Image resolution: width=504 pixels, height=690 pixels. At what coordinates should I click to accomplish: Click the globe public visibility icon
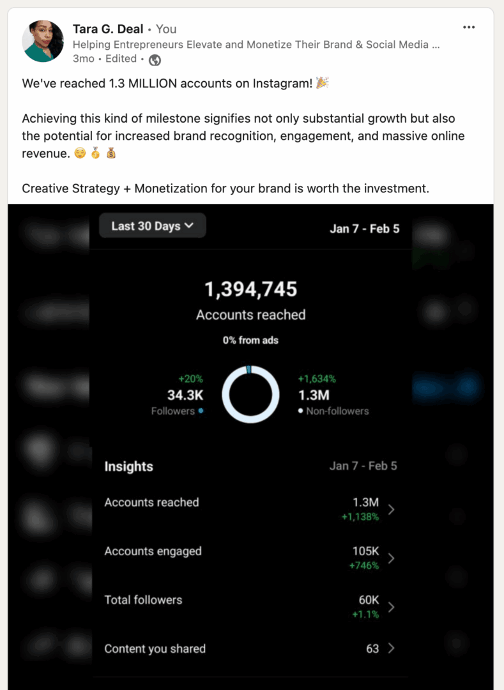(x=155, y=60)
